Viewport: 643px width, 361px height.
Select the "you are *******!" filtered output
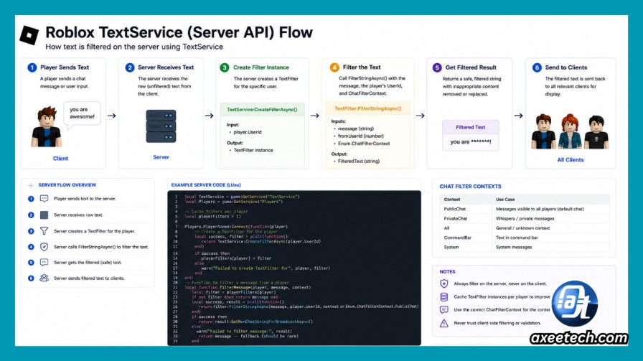(x=470, y=142)
